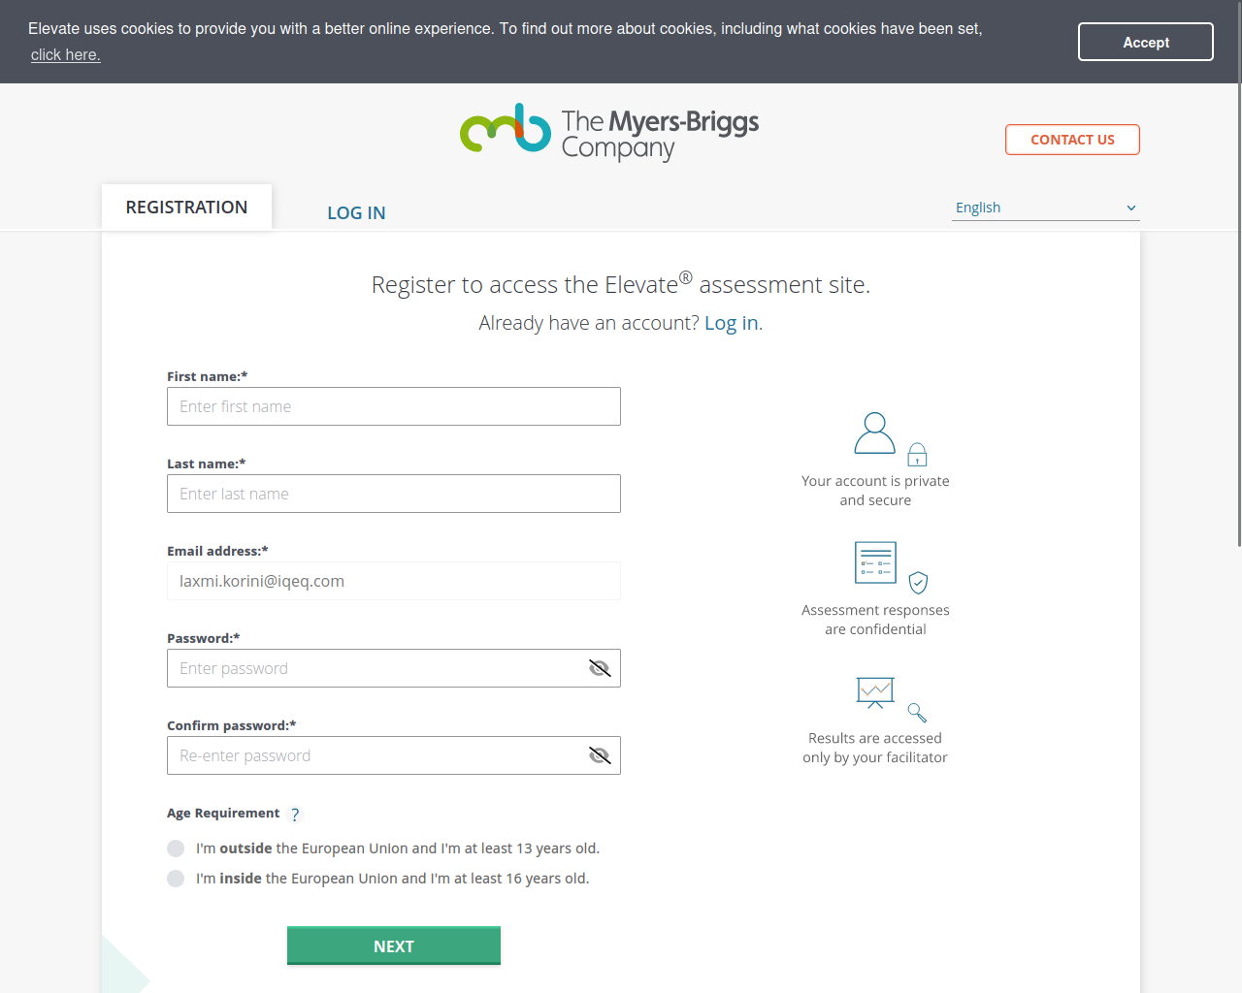
Task: Click the shield checkmark icon
Action: [x=918, y=582]
